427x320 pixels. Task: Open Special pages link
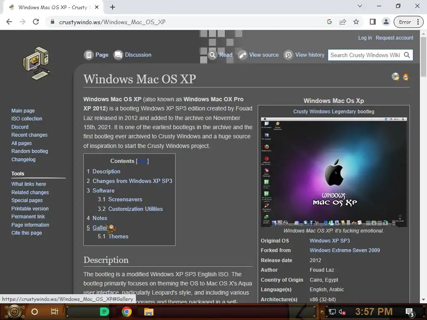tap(27, 200)
